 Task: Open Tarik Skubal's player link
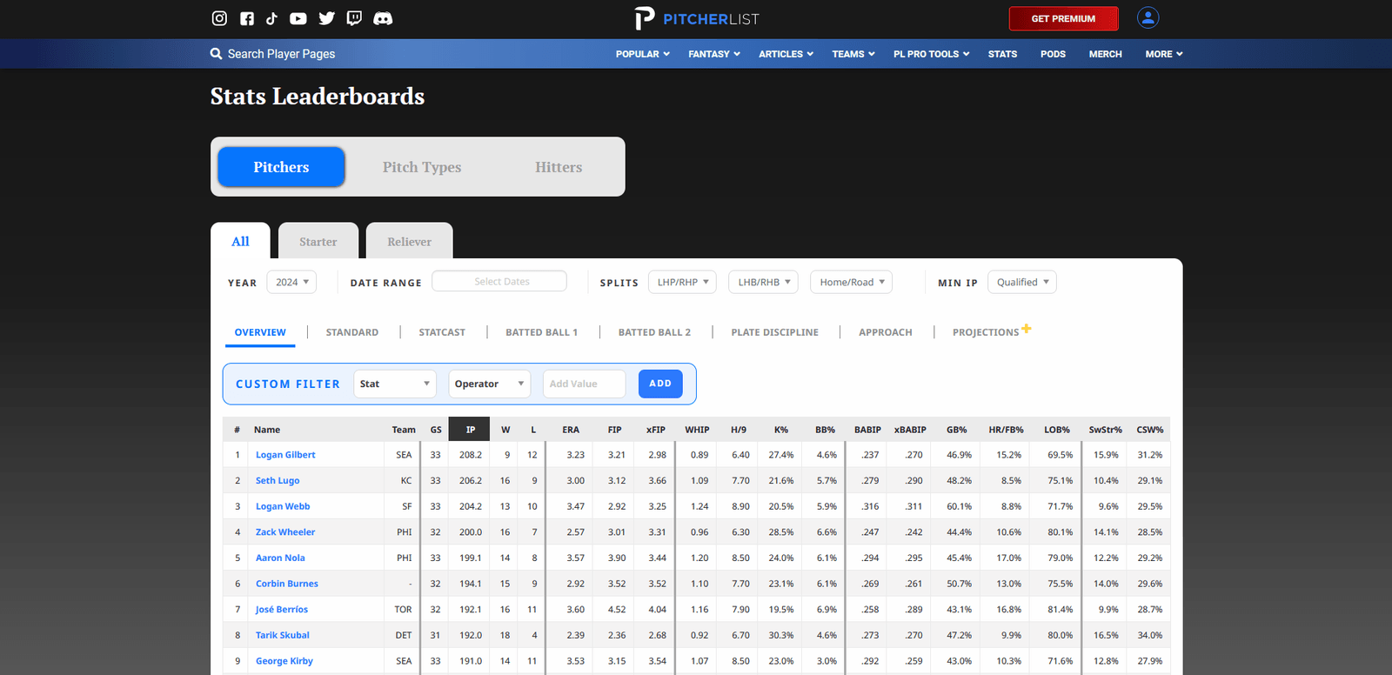283,635
